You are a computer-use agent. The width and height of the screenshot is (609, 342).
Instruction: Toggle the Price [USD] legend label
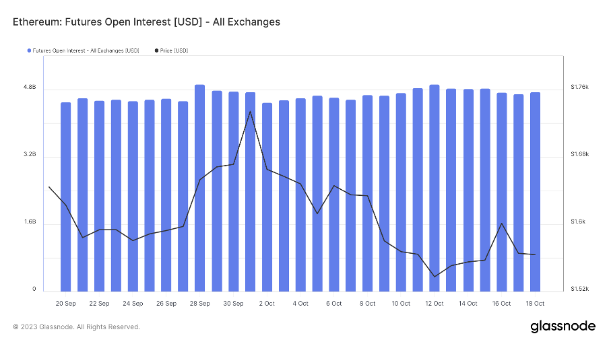(x=175, y=50)
